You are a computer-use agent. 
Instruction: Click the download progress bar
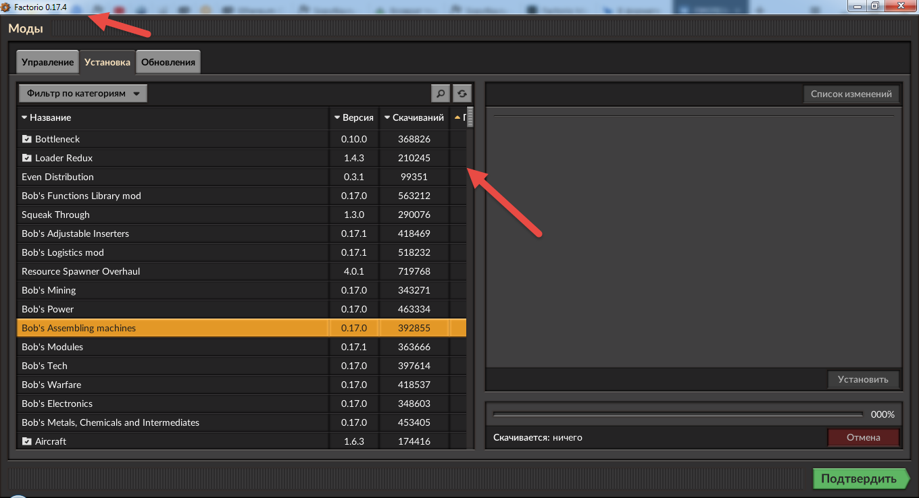pyautogui.click(x=678, y=414)
